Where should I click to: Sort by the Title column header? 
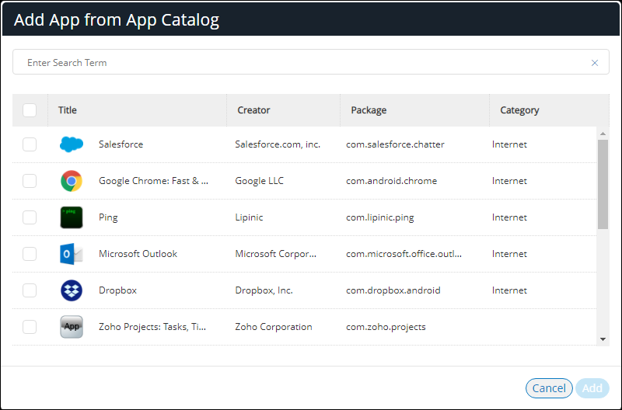point(68,110)
